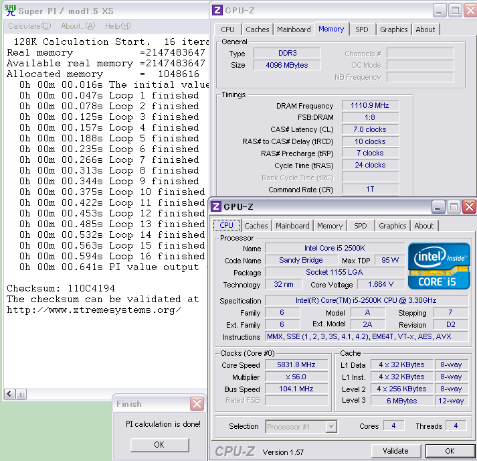Image resolution: width=477 pixels, height=461 pixels.
Task: Click OK button at bottom of CPU-Z
Action: click(450, 451)
